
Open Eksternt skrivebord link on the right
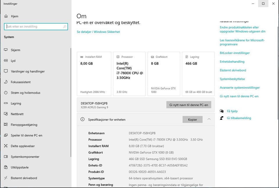pos(233,70)
